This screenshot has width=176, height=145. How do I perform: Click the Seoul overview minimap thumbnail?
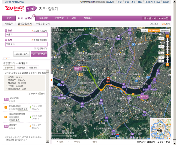pyautogui.click(x=161, y=129)
